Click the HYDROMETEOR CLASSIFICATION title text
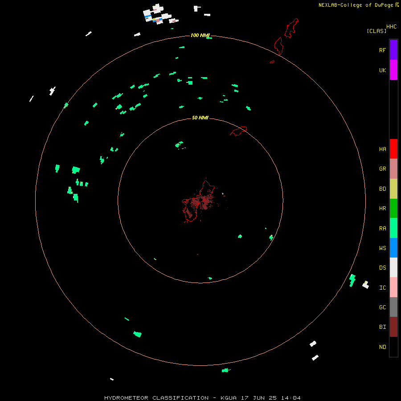This screenshot has height=401, width=401. [x=156, y=398]
